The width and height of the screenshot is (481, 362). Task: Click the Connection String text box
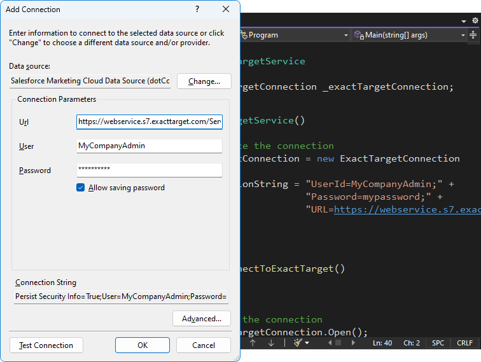(x=121, y=296)
